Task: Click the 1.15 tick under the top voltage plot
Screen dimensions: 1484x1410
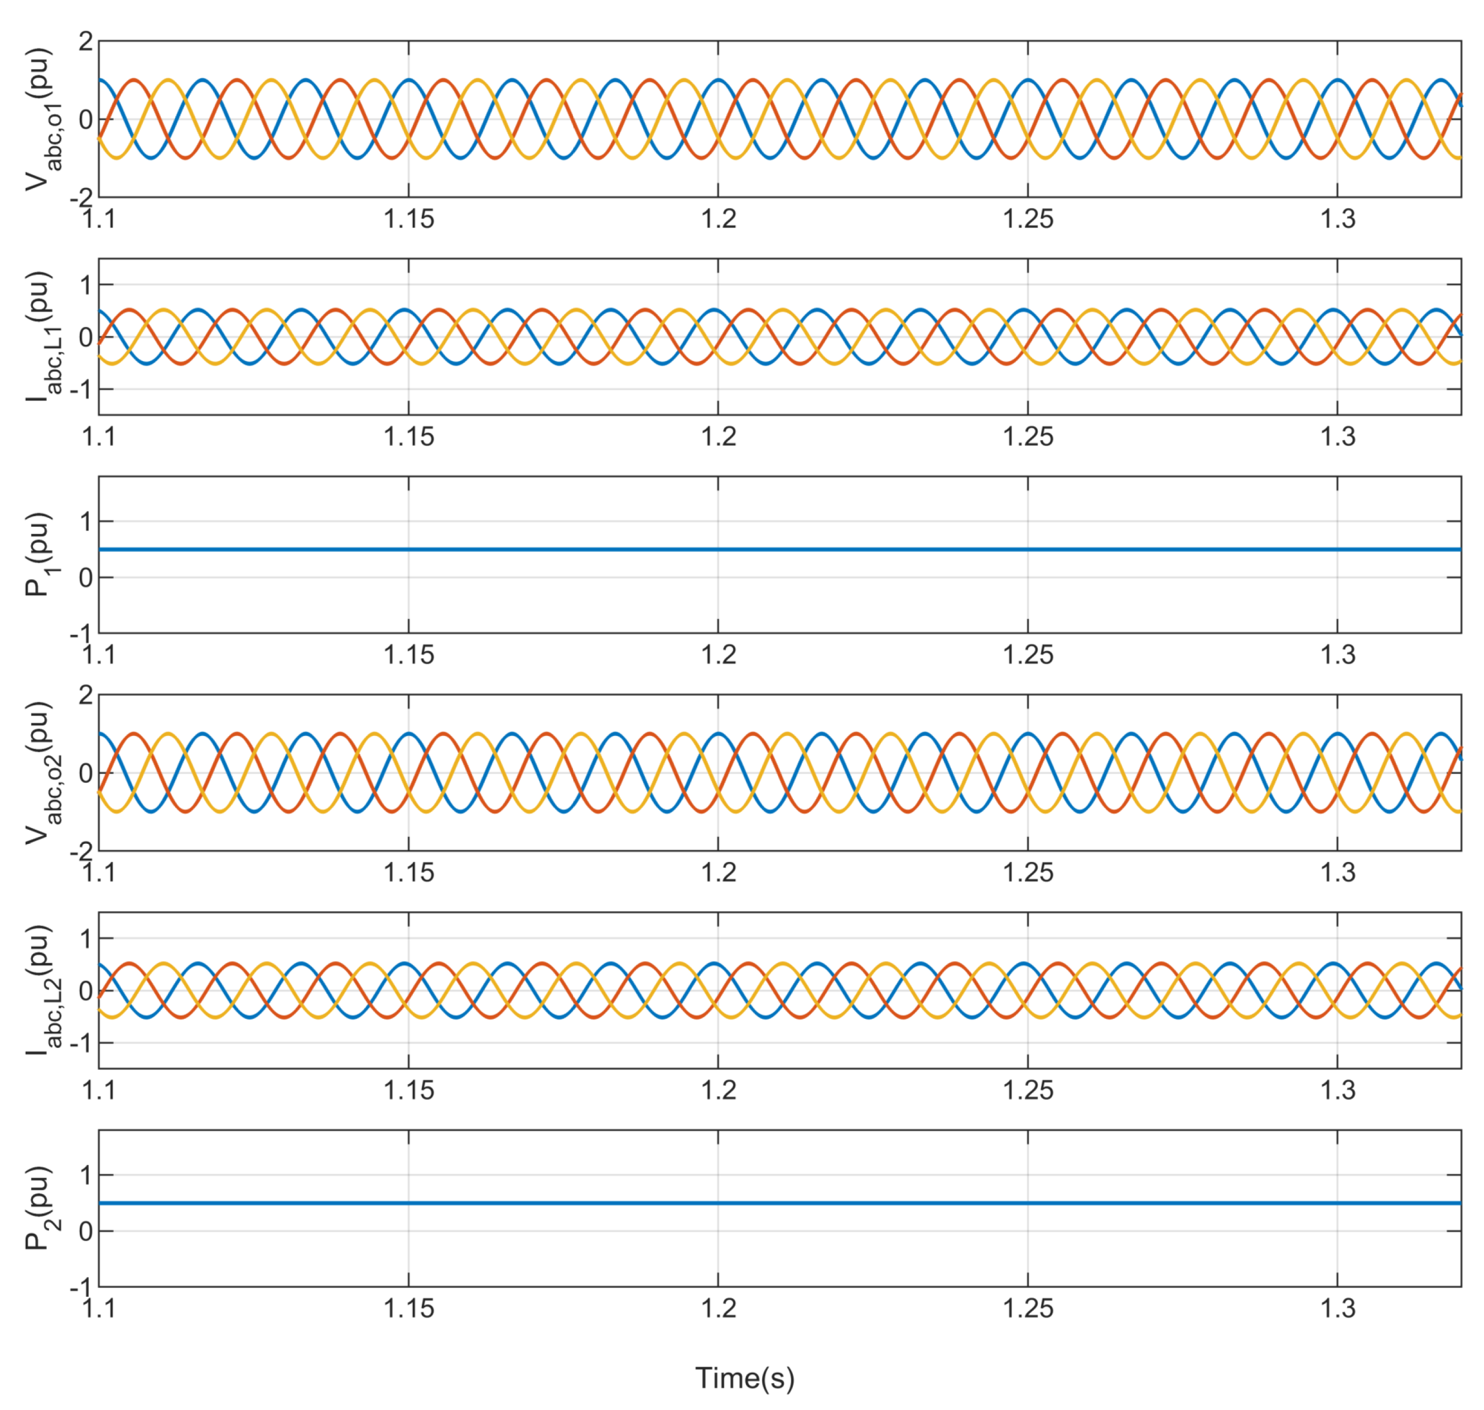Action: coord(409,219)
